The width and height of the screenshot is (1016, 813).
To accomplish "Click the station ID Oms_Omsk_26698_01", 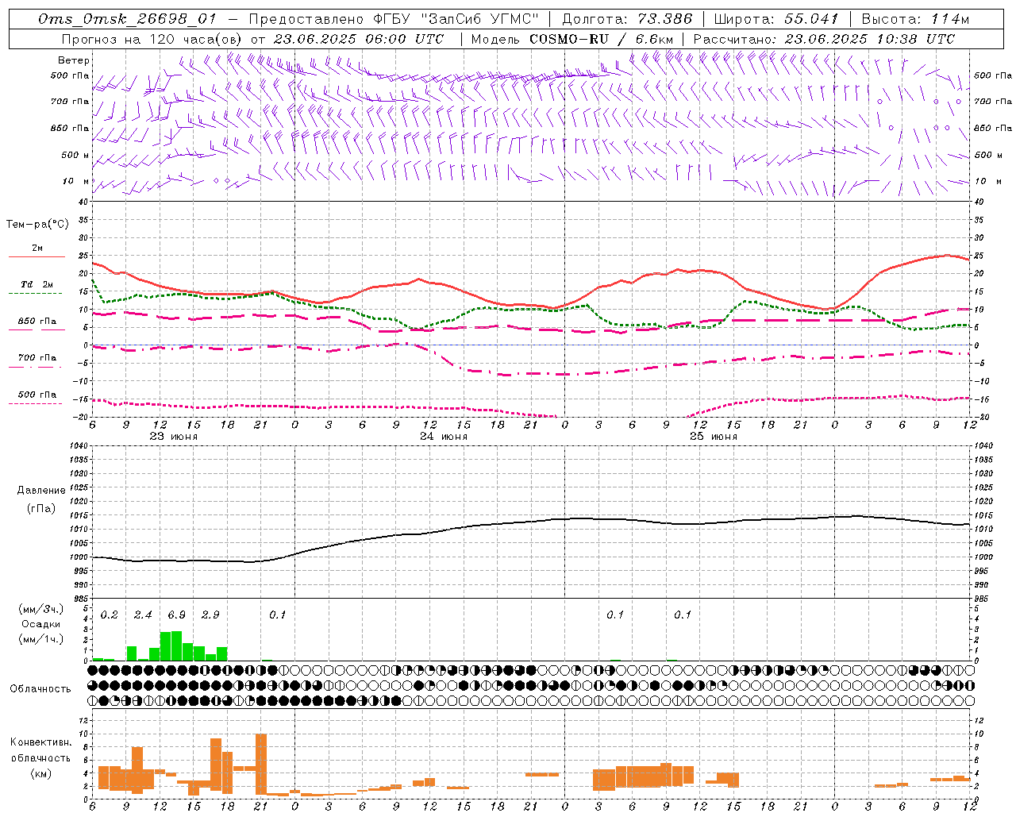I will click(127, 19).
